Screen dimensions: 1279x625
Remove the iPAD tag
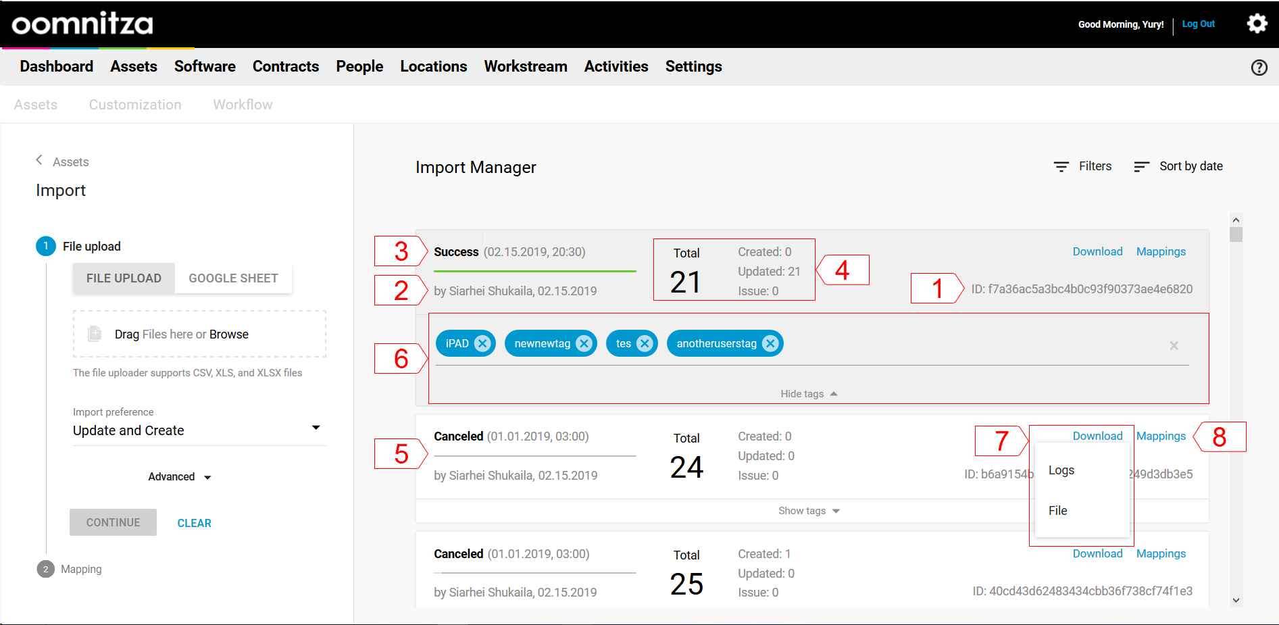coord(482,343)
